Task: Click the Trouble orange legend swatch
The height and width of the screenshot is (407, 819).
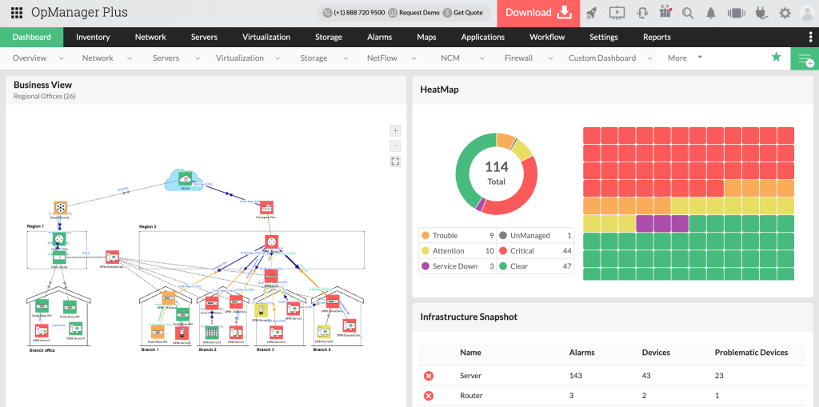Action: [425, 236]
